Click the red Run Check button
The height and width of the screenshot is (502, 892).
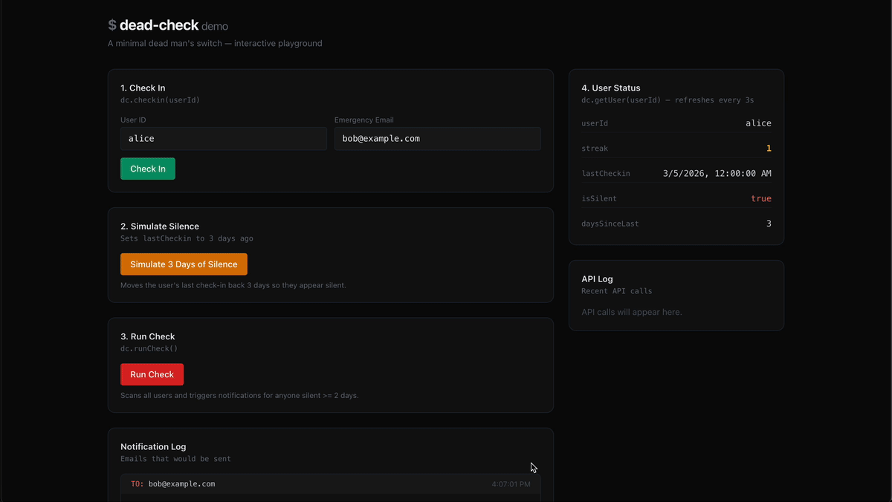pos(152,374)
